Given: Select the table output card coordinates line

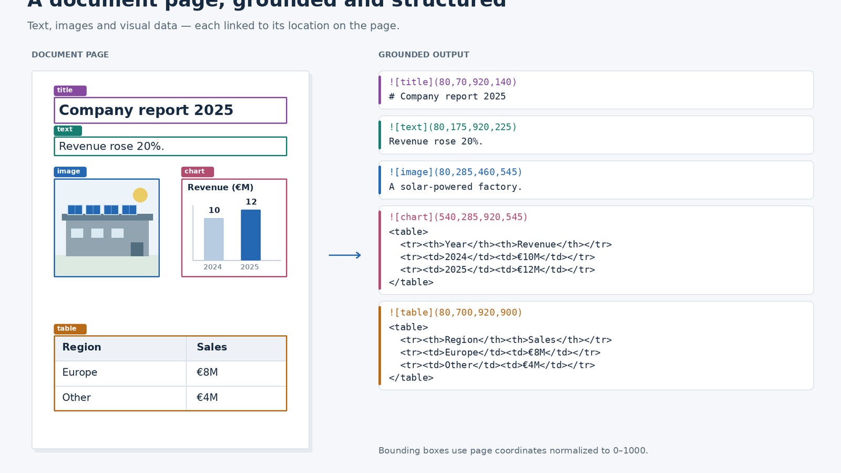Looking at the screenshot, I should tap(456, 313).
